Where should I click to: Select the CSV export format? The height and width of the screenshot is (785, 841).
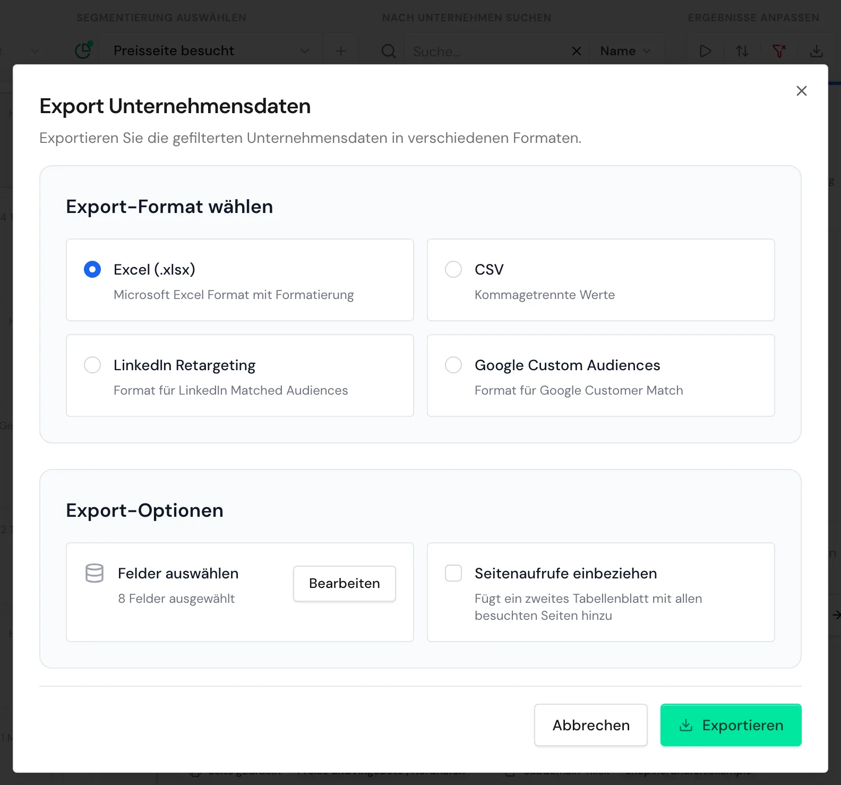click(x=453, y=269)
